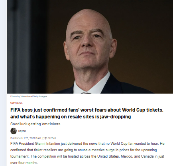Open the author name Sayed

point(22,131)
